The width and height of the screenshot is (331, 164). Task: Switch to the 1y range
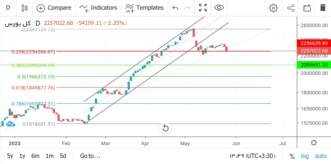[23, 156]
